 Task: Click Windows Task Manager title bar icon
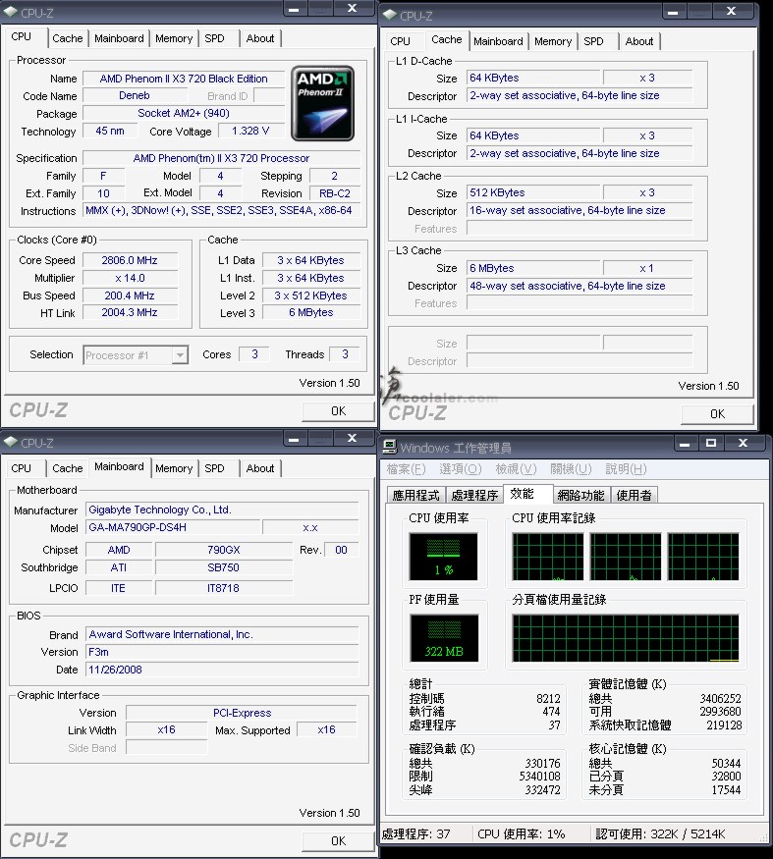(390, 447)
